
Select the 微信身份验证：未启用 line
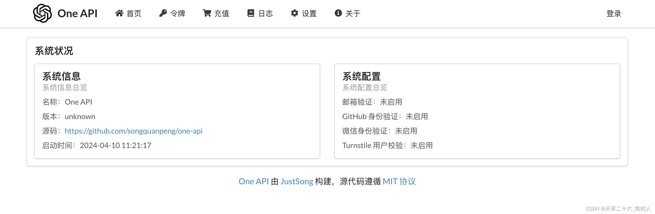click(380, 131)
